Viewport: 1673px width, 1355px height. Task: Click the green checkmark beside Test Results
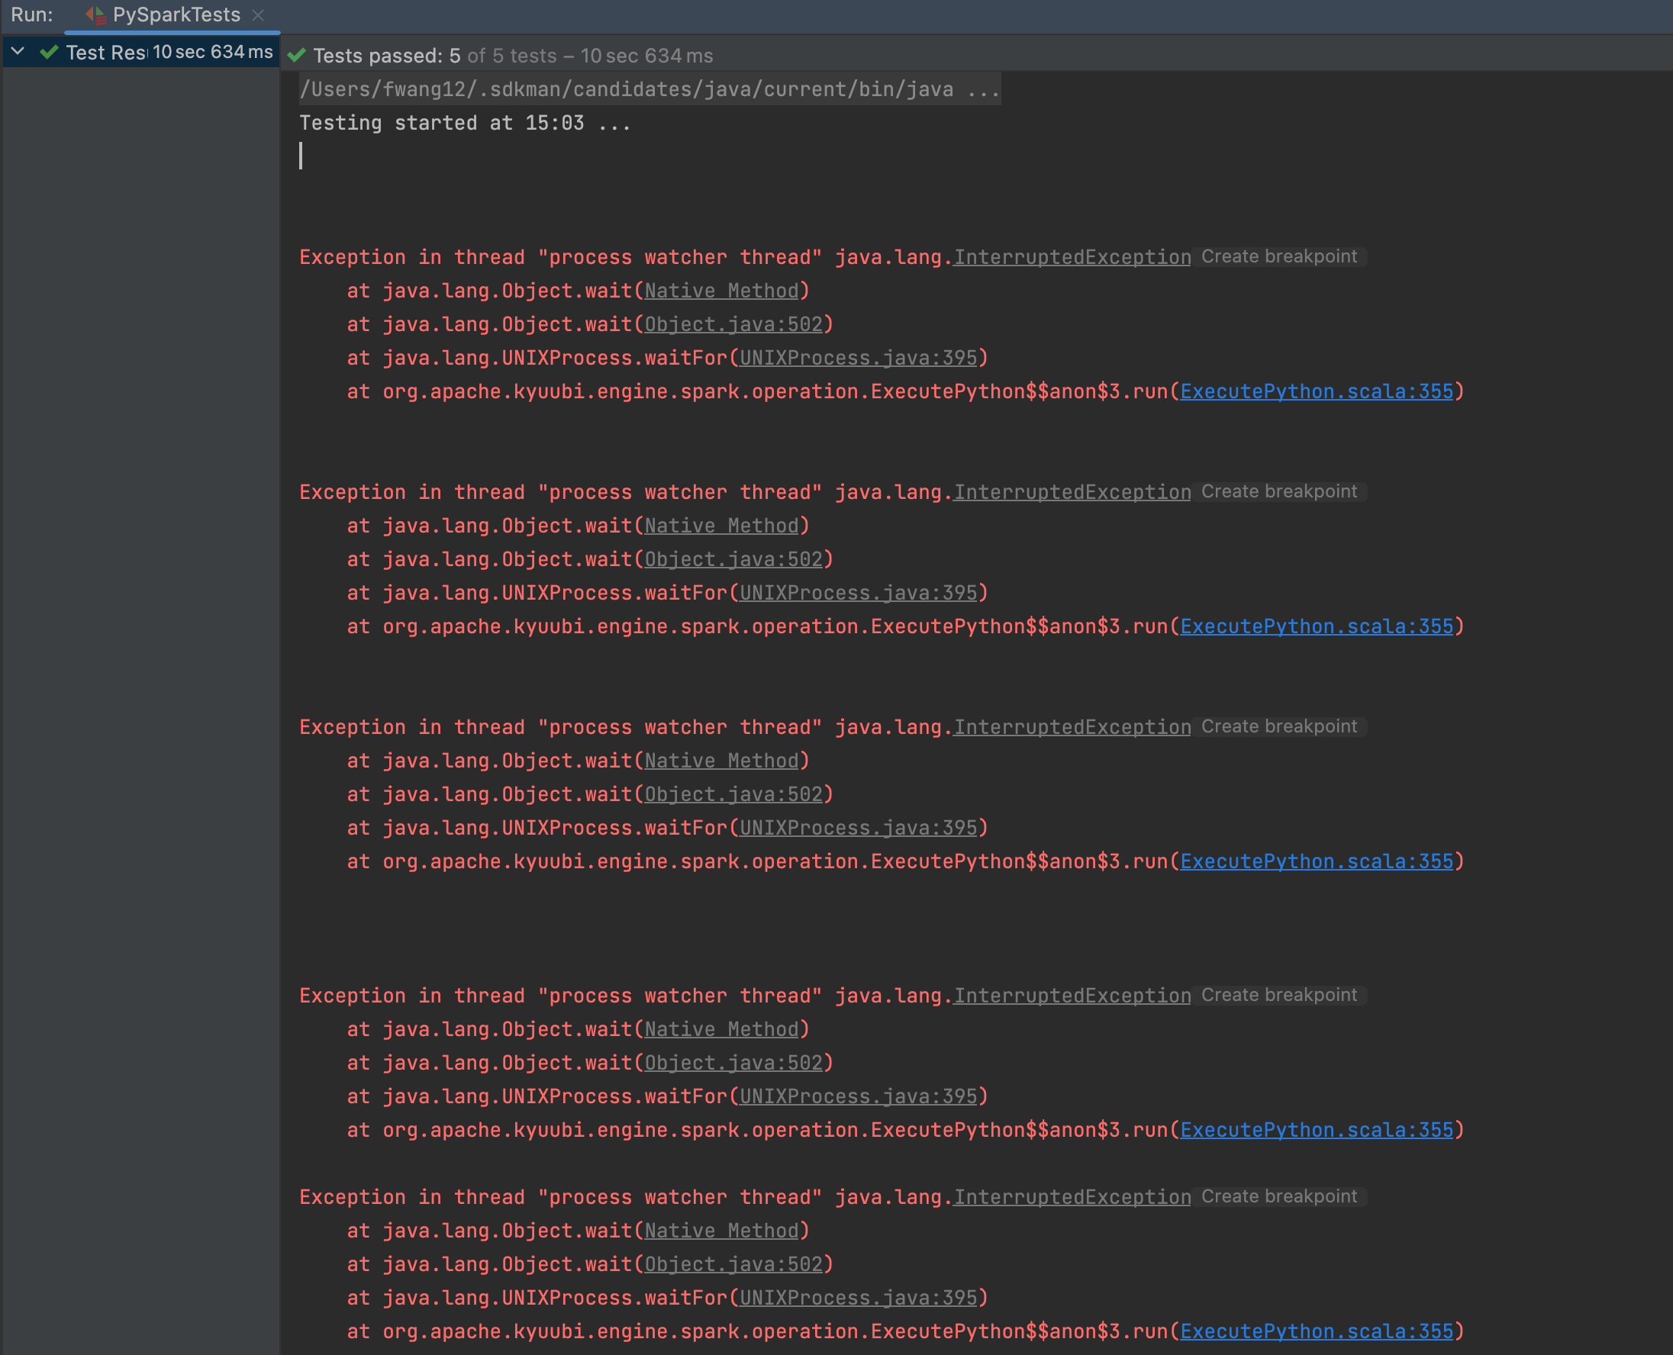(x=49, y=53)
